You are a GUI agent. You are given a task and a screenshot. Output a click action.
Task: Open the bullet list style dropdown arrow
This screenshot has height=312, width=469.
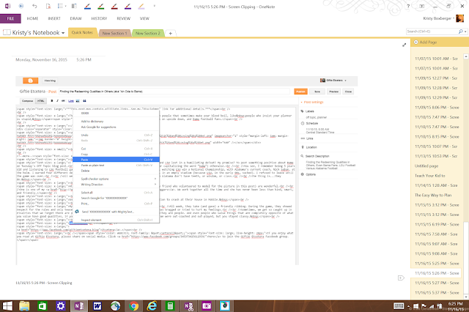[65, 6]
